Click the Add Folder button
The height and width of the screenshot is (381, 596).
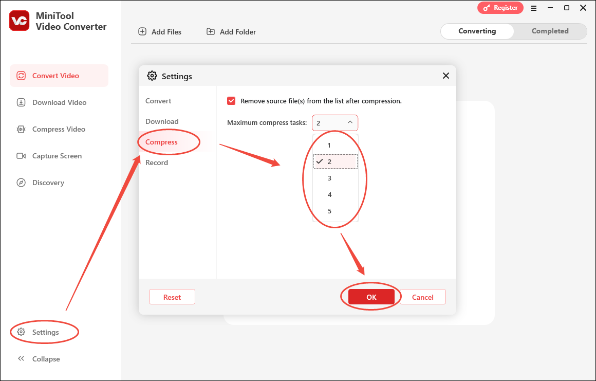(231, 32)
